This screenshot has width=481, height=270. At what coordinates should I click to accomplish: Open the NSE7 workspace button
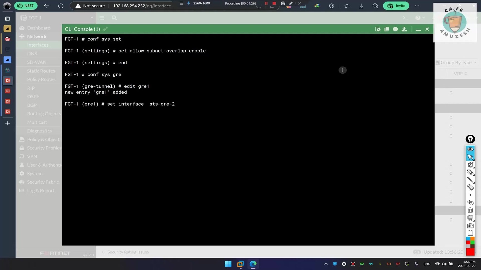(x=26, y=6)
